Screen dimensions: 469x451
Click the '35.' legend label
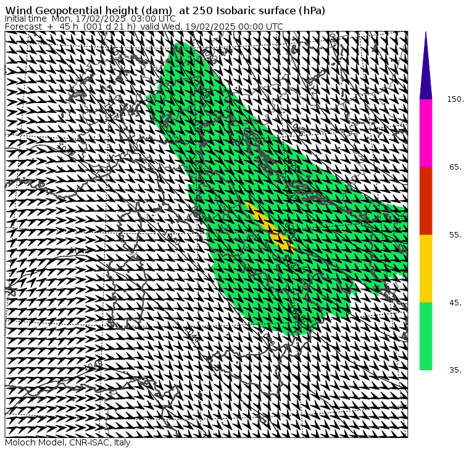(456, 370)
